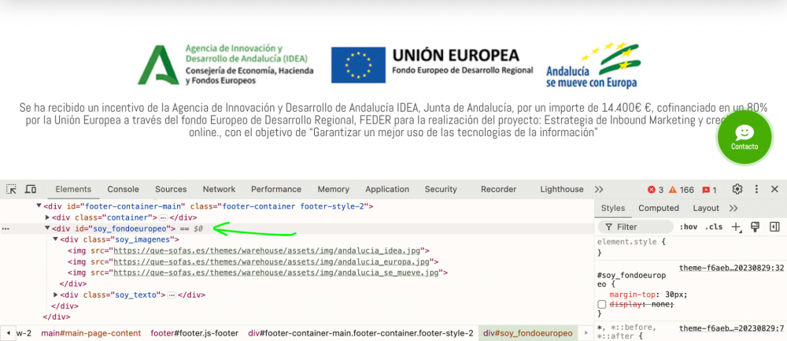Click the breadcrumb left arrow
787x341 pixels.
(8, 333)
